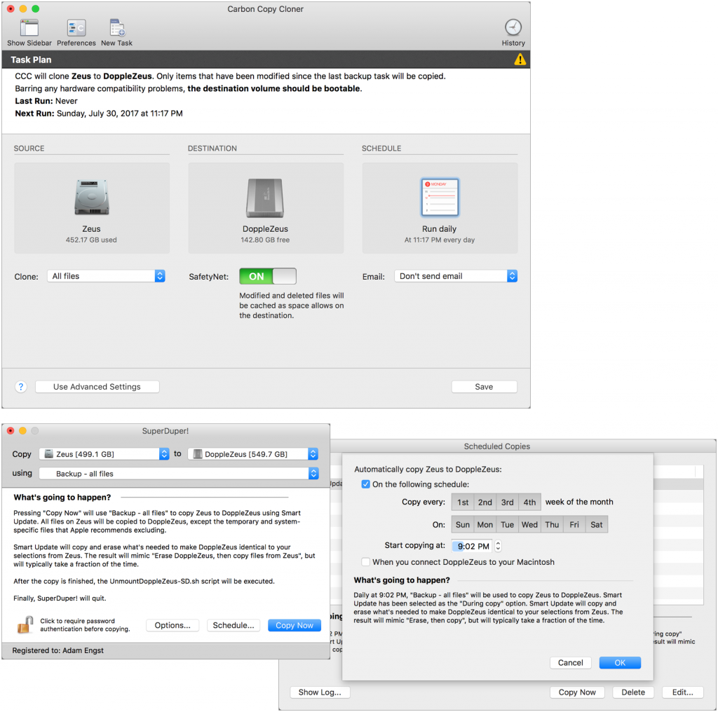Toggle the 3rd week of the month
This screenshot has width=718, height=712.
[508, 502]
